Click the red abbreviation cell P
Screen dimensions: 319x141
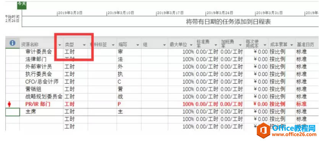(x=129, y=104)
